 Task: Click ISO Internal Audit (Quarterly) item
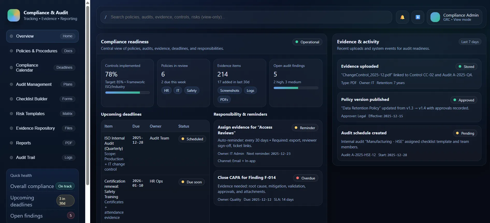tap(114, 143)
